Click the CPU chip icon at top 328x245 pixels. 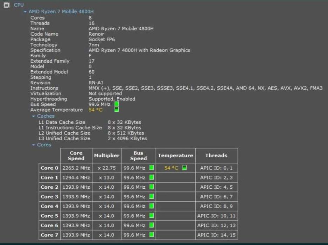[6, 5]
